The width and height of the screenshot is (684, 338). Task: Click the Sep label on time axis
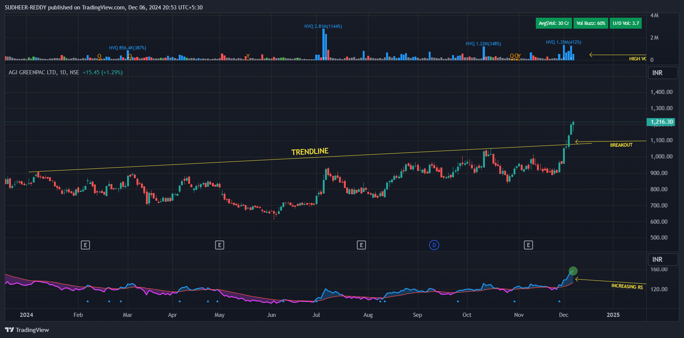[x=417, y=315]
